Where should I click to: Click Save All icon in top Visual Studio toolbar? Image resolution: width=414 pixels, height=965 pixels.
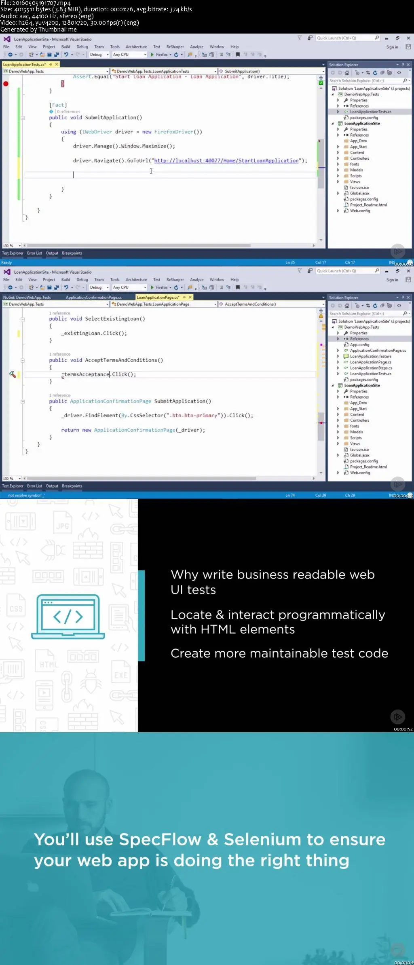[56, 55]
